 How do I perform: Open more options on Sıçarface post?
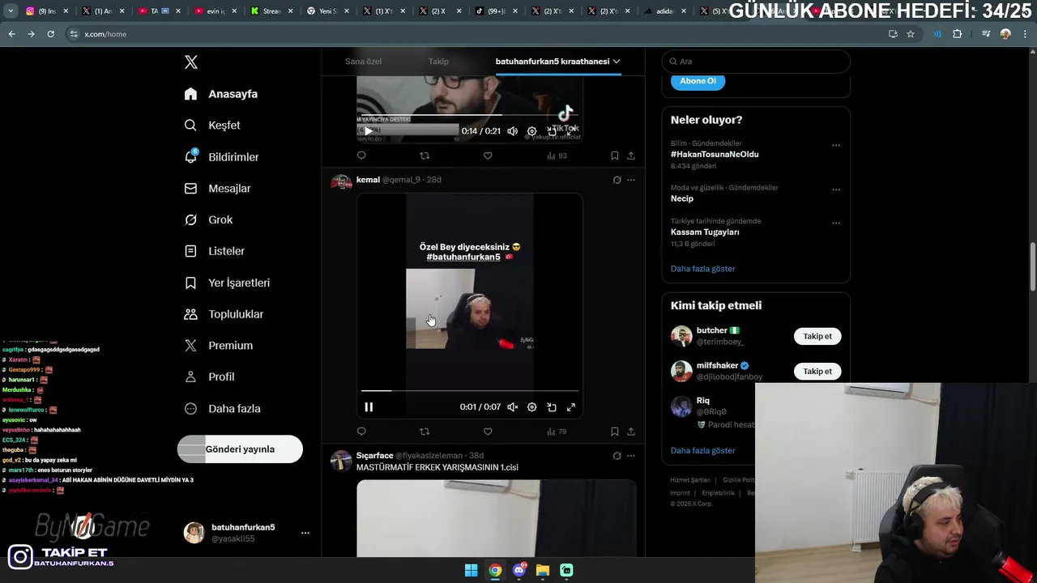click(631, 456)
